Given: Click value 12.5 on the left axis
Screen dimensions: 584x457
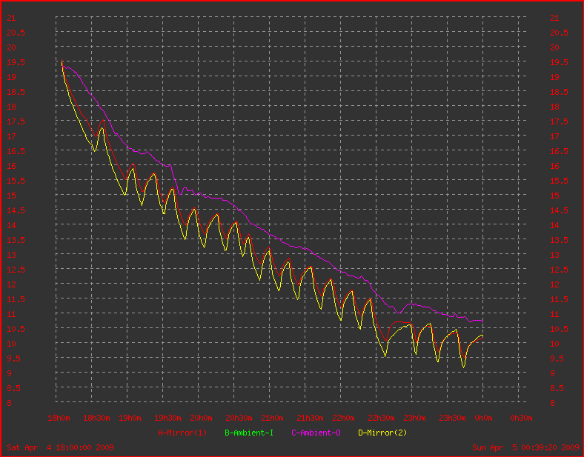Looking at the screenshot, I should (x=16, y=270).
